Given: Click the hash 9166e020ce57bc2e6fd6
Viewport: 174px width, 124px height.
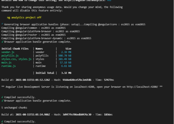Looking at the screenshot, I should [x=77, y=80].
